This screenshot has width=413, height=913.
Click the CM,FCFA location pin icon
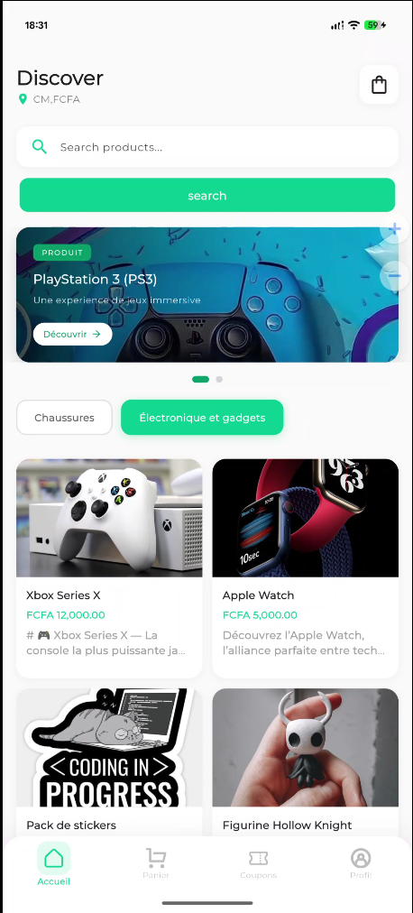[23, 99]
